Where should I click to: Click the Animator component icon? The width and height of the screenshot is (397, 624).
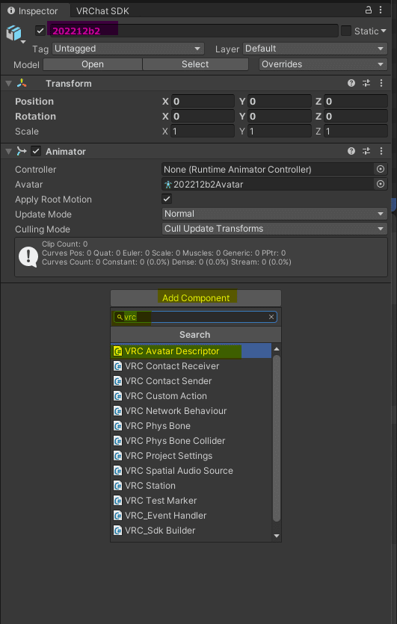point(22,151)
